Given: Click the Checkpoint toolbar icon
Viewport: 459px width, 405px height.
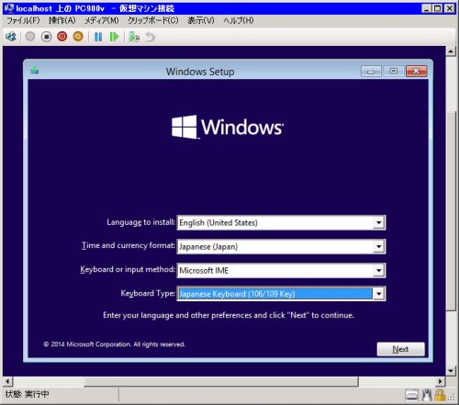Looking at the screenshot, I should (134, 37).
